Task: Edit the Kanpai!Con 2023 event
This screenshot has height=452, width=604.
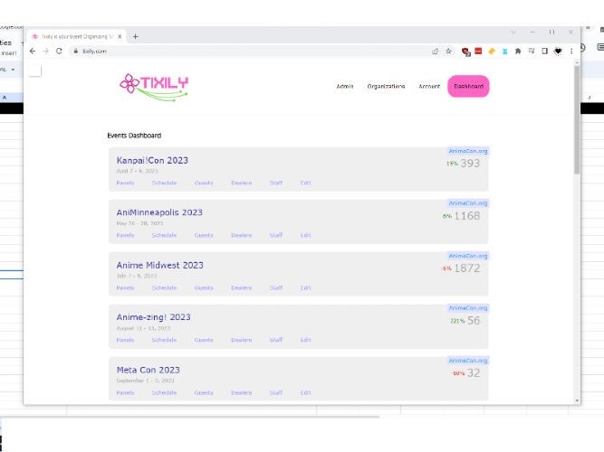Action: [306, 183]
